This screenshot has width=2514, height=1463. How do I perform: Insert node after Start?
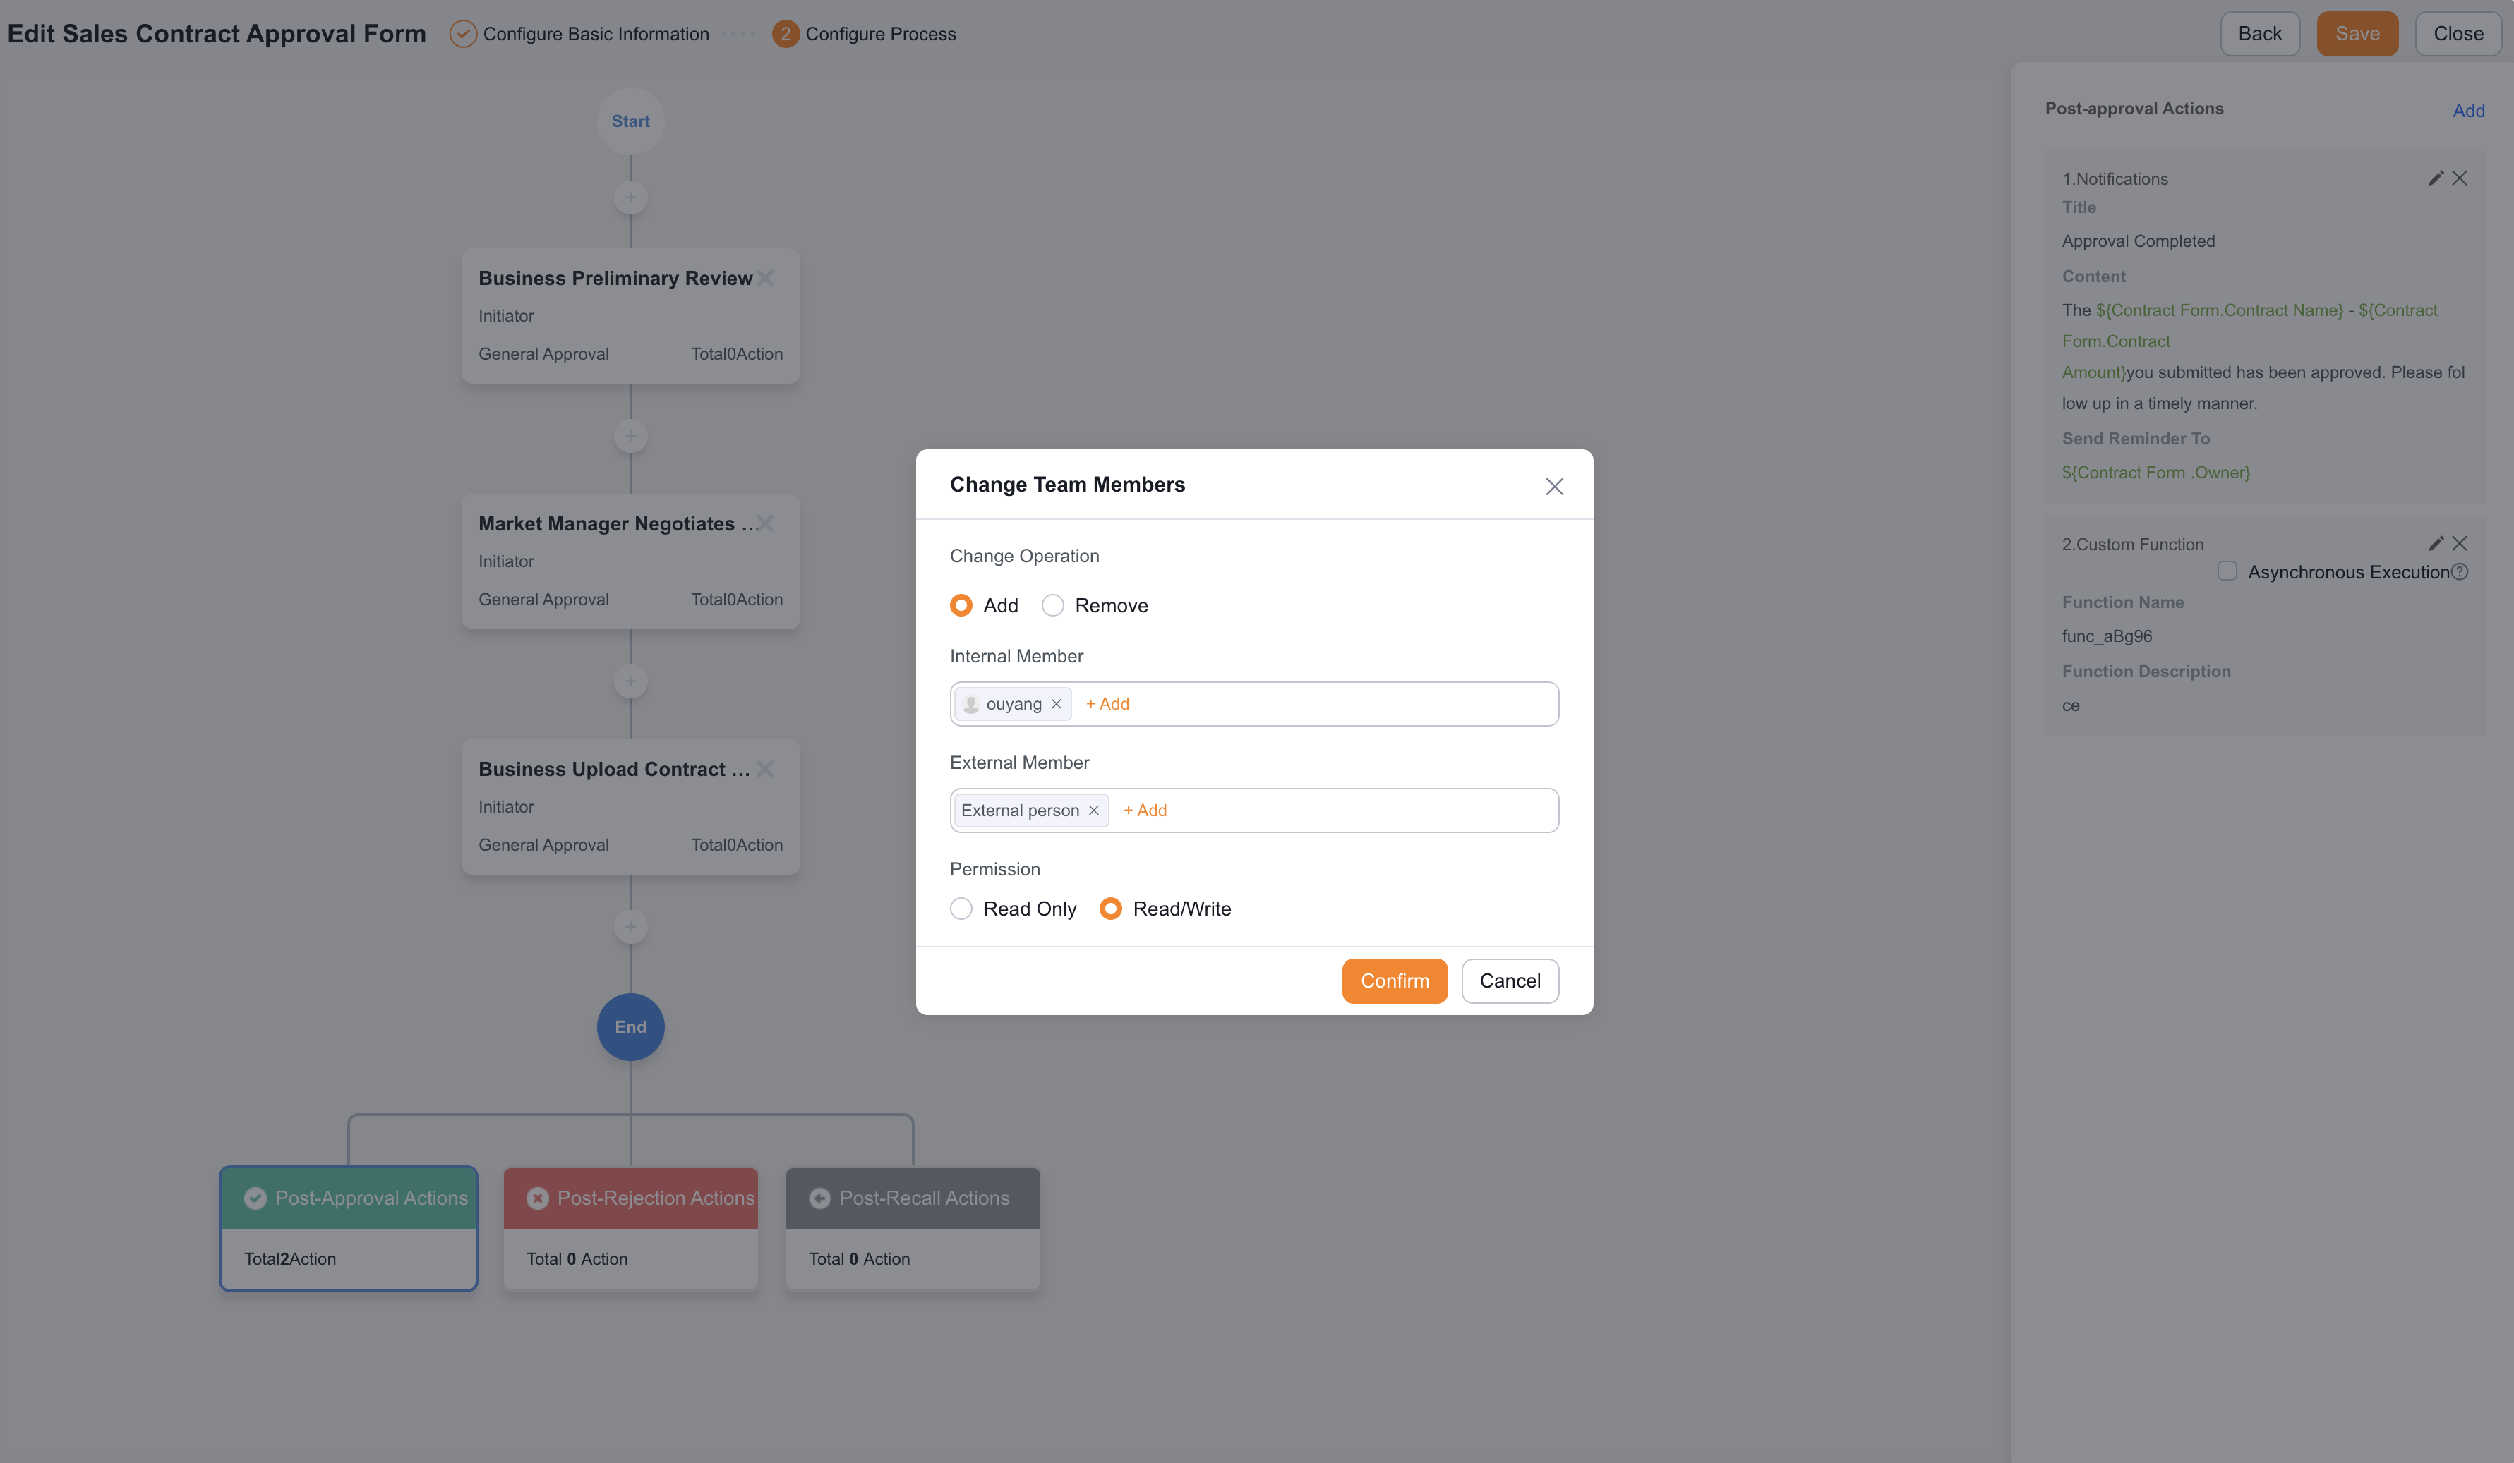pos(630,198)
